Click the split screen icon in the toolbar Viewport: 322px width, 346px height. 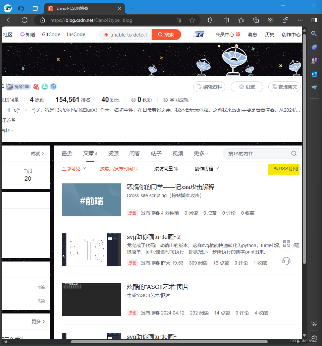[x=226, y=20]
